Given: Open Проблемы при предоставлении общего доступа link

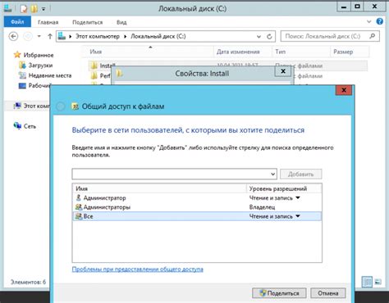Looking at the screenshot, I should tap(138, 269).
